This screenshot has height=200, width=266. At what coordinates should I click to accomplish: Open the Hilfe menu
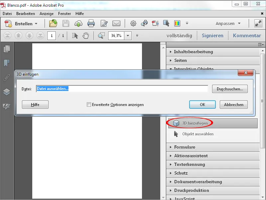[79, 14]
